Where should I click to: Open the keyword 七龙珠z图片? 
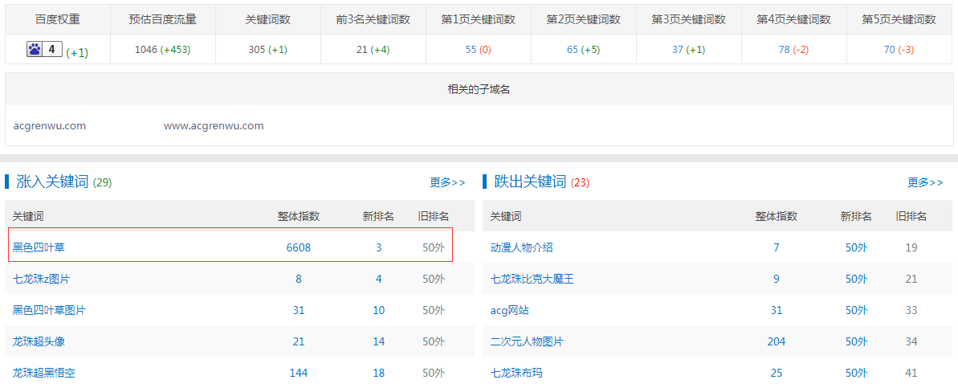tap(46, 279)
